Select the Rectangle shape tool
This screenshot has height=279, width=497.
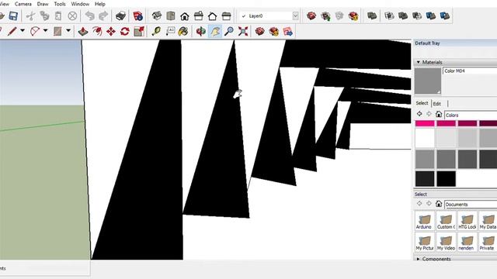coord(57,31)
